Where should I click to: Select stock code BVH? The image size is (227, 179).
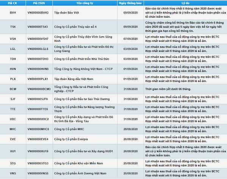pyautogui.click(x=13, y=12)
